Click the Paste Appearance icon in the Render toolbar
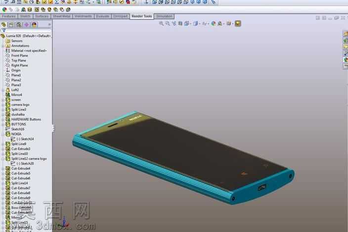Viewport: 348px width, 232px height. (17, 9)
